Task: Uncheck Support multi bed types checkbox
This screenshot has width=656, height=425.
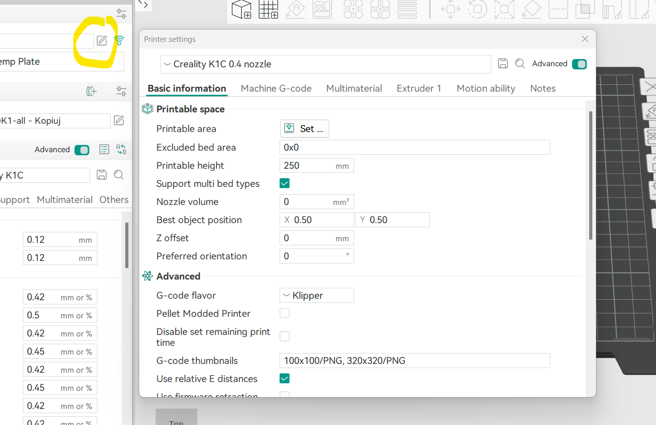Action: [x=284, y=183]
